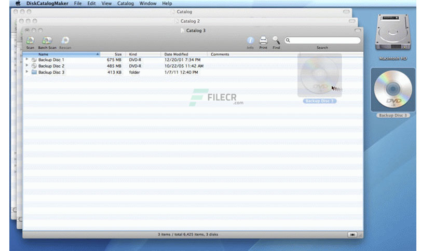Image resolution: width=434 pixels, height=251 pixels.
Task: Open the File menu
Action: pos(78,3)
